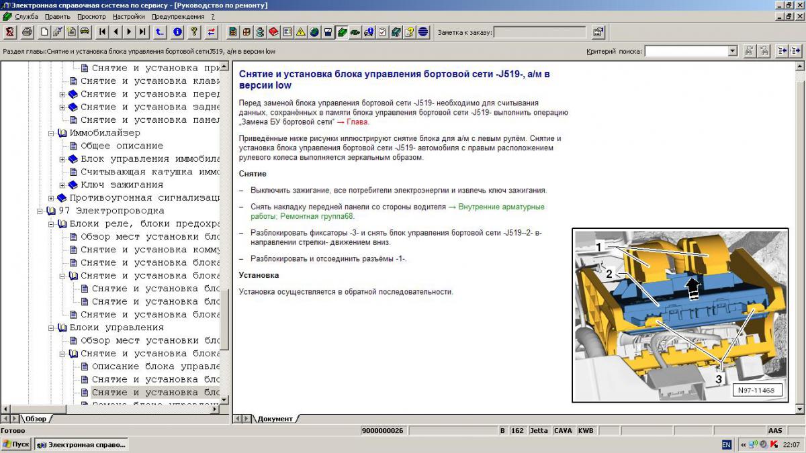Open the Настройки menu
The height and width of the screenshot is (453, 806).
click(129, 16)
